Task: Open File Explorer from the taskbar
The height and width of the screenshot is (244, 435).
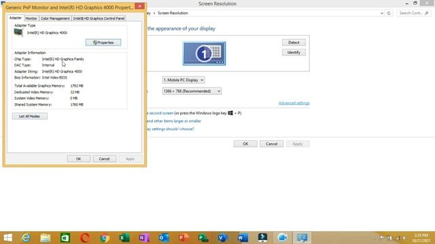Action: (x=46, y=238)
